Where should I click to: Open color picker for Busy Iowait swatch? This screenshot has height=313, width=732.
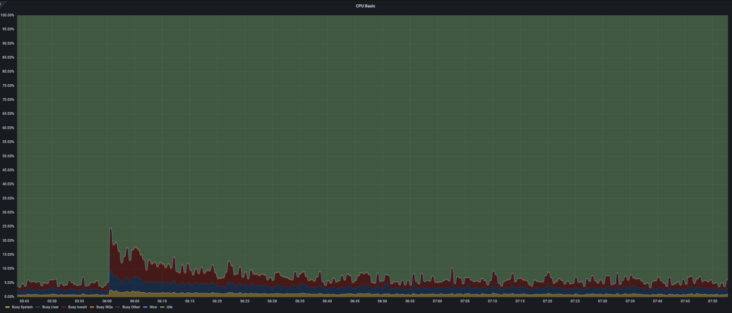tap(64, 308)
